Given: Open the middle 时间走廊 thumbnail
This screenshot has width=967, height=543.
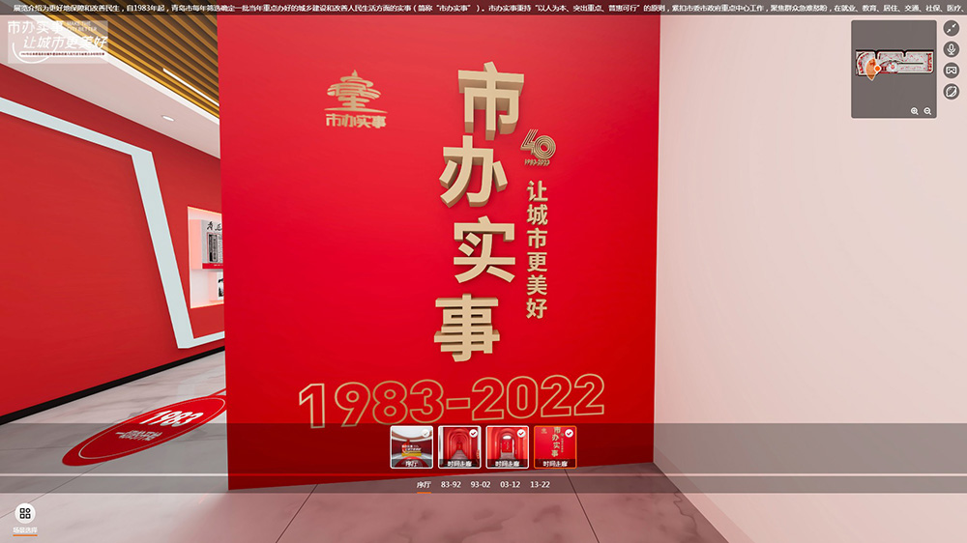Looking at the screenshot, I should (507, 446).
